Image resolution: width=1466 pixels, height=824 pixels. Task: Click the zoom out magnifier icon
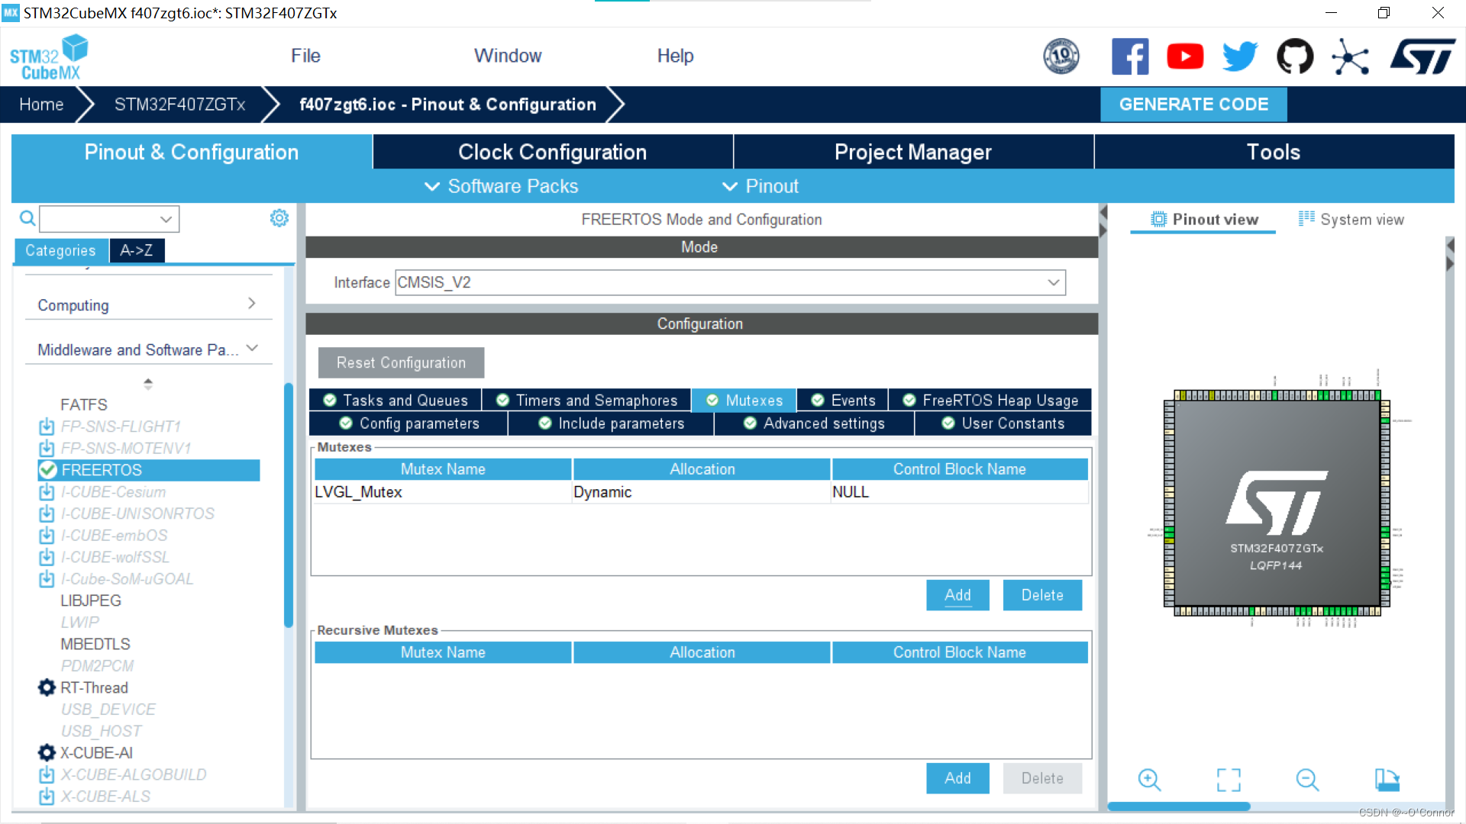click(1307, 779)
